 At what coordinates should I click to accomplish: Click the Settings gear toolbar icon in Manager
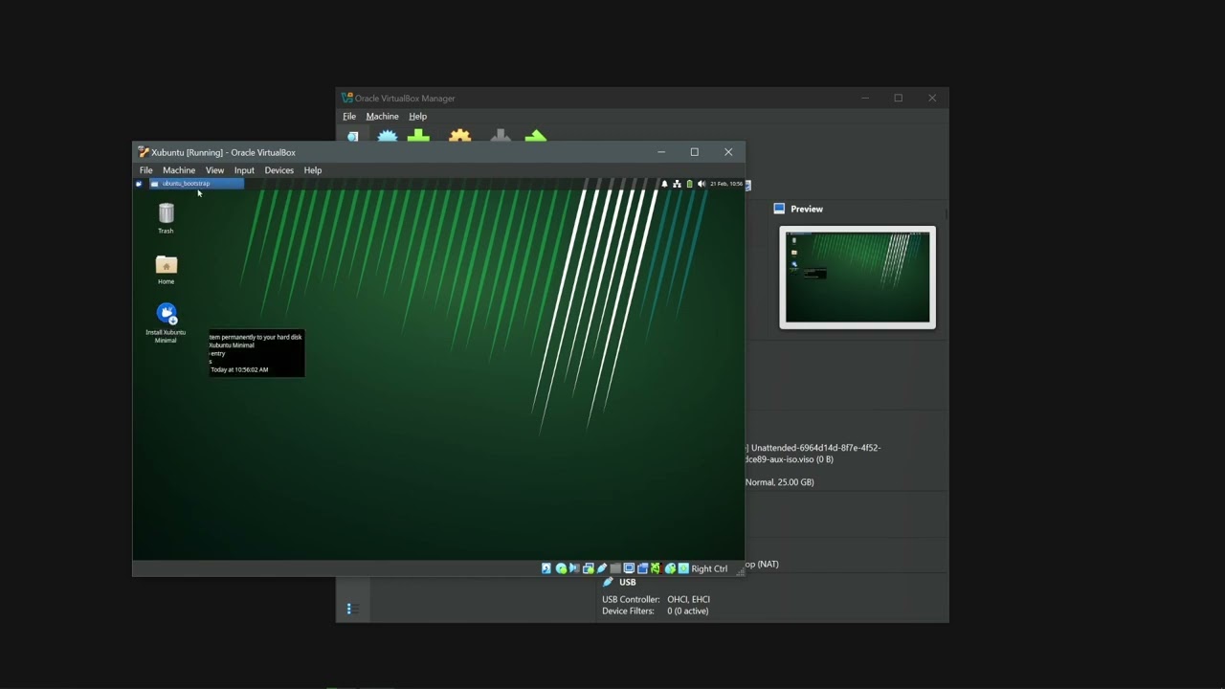[459, 137]
